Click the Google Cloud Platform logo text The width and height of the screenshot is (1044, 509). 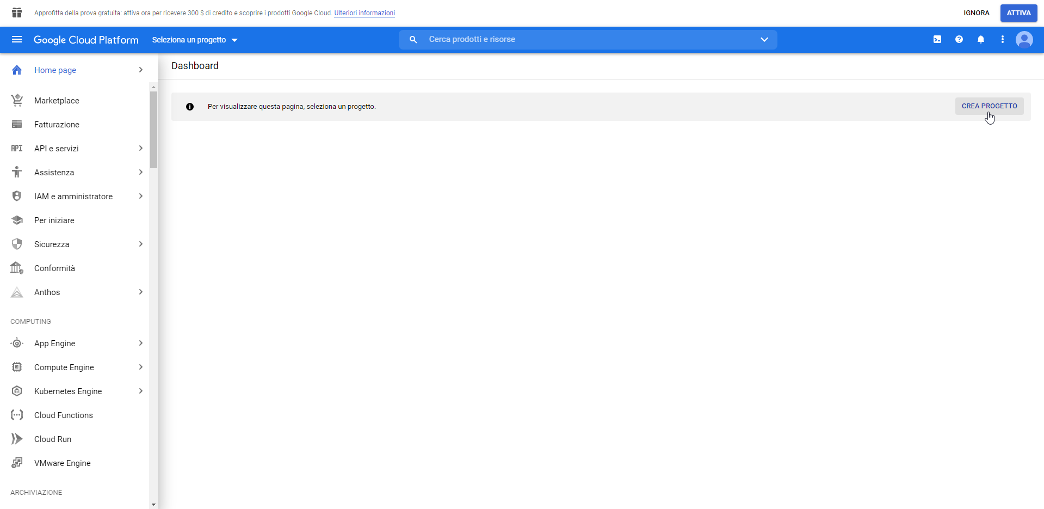click(86, 40)
